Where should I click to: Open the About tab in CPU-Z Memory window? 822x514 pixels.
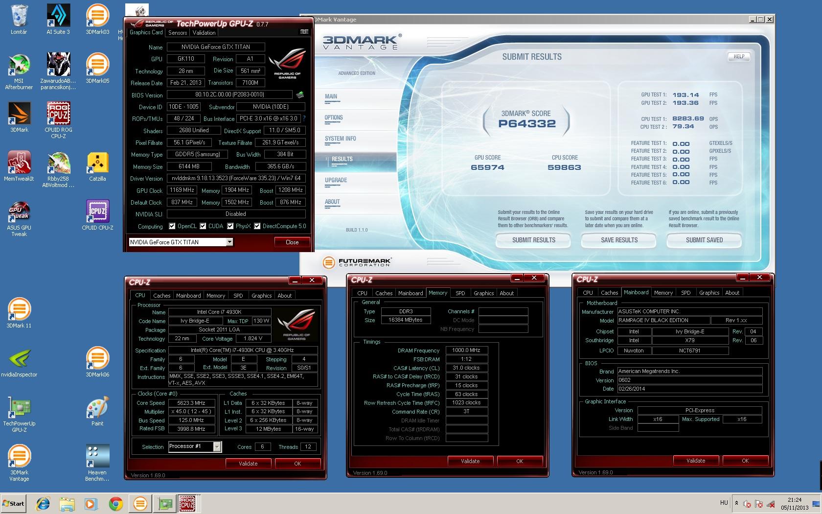(507, 293)
